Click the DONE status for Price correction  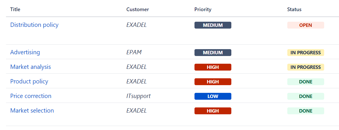click(306, 96)
